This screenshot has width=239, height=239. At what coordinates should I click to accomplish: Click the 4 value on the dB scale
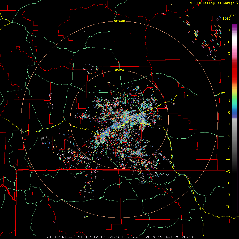click(229, 65)
